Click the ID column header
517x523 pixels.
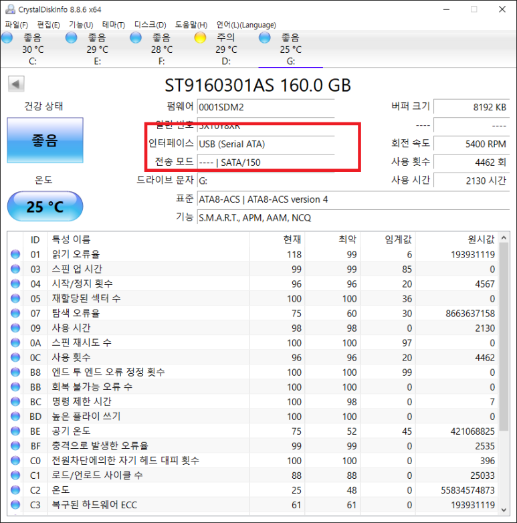point(35,239)
